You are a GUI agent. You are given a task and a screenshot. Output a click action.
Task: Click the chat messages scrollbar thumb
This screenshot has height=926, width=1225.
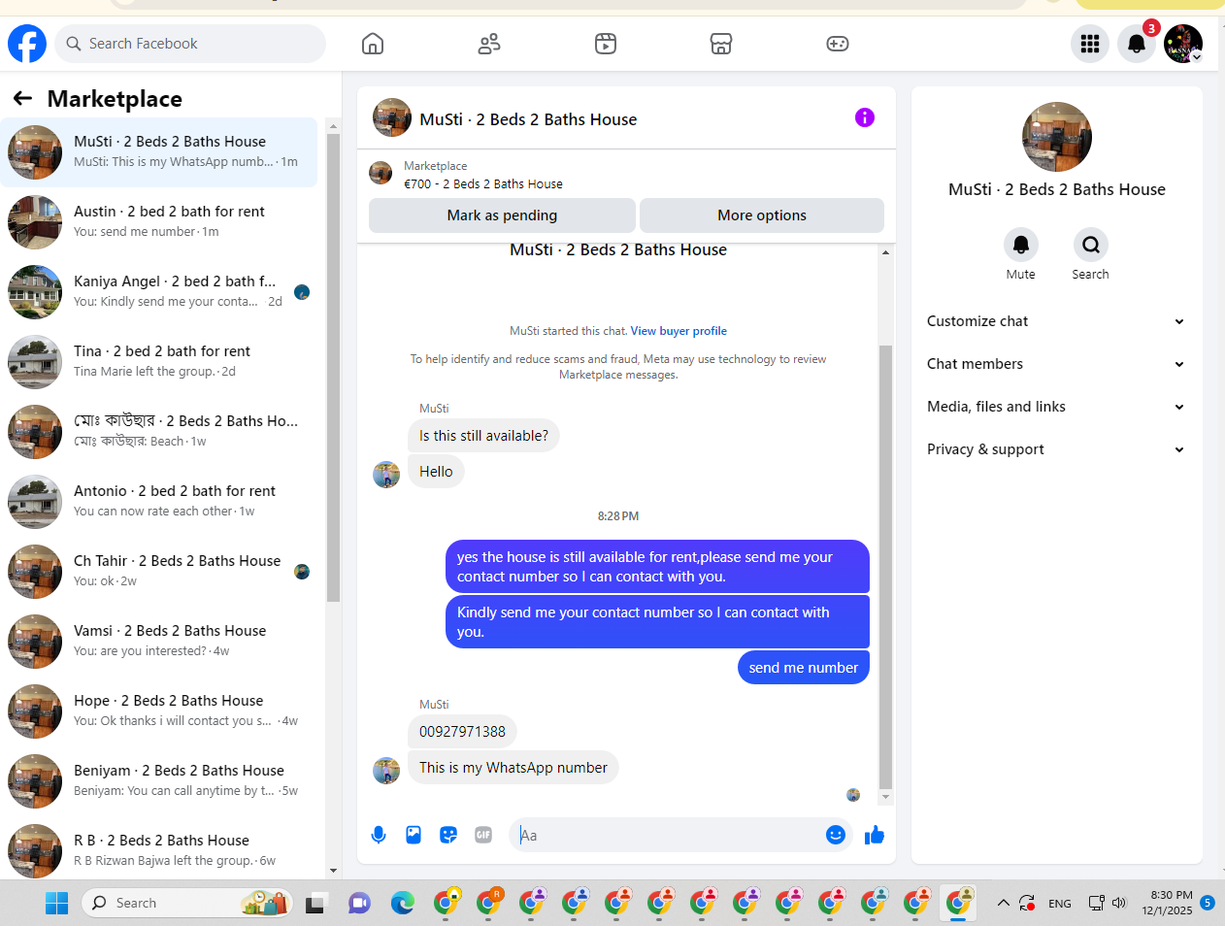(885, 567)
